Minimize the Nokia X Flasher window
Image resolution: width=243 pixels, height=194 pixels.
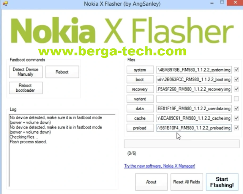(212, 3)
